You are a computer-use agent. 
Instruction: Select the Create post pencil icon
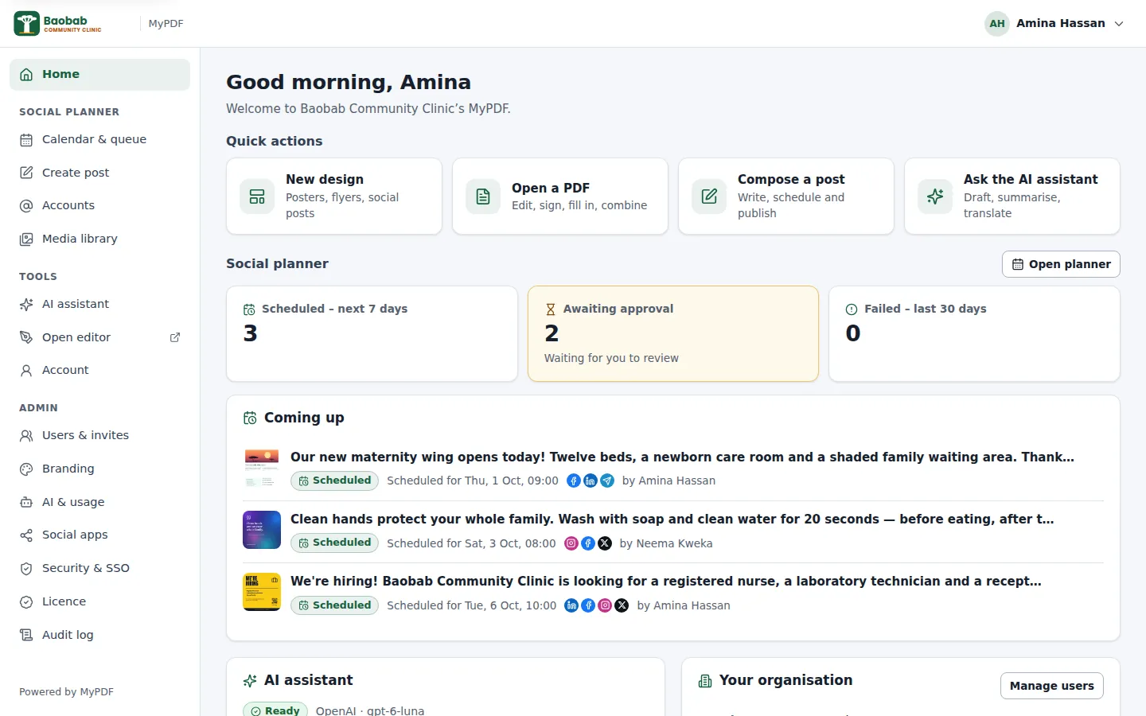click(26, 173)
